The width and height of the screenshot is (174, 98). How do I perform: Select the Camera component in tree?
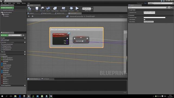[7, 16]
